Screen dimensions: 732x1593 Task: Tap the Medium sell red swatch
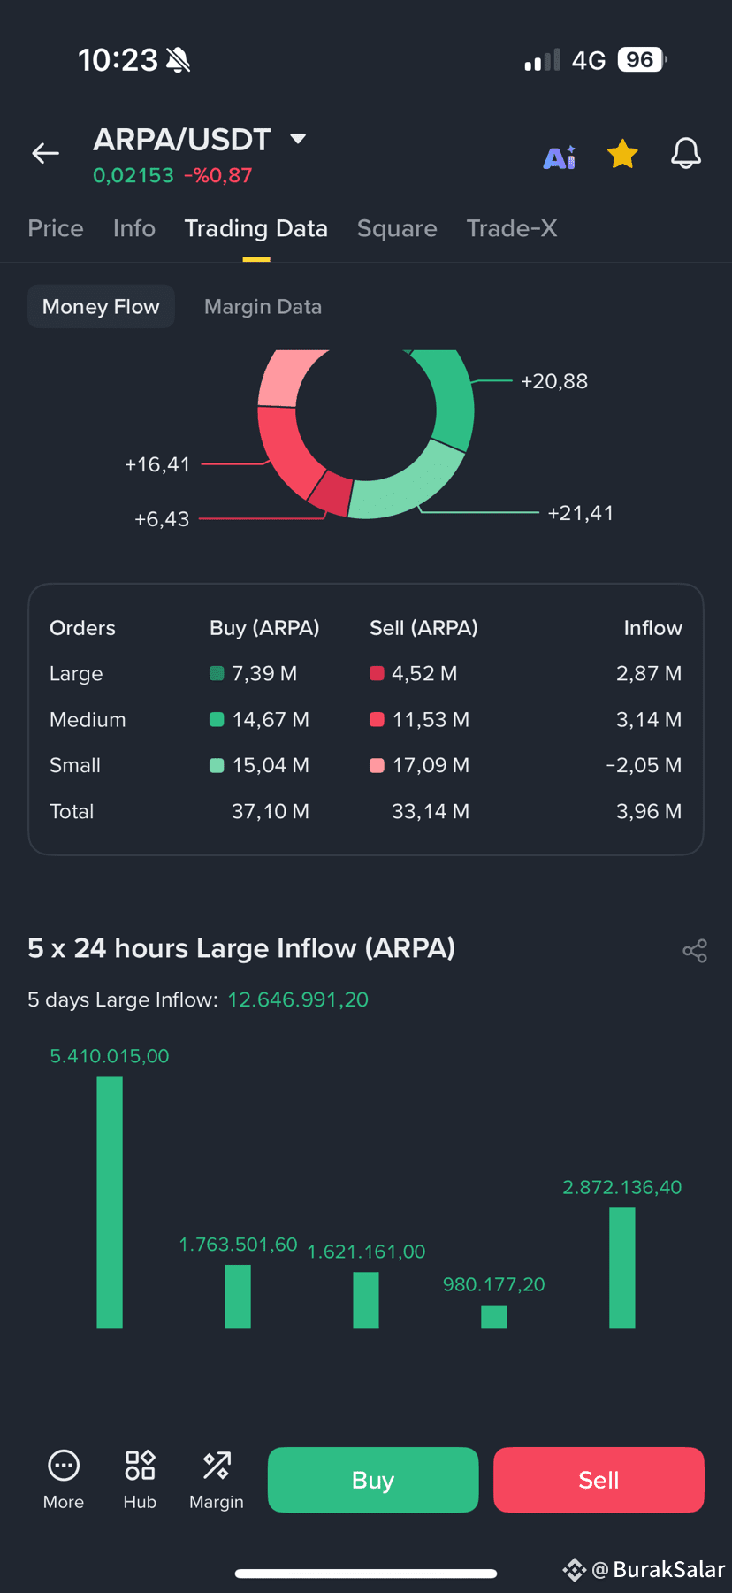[377, 719]
